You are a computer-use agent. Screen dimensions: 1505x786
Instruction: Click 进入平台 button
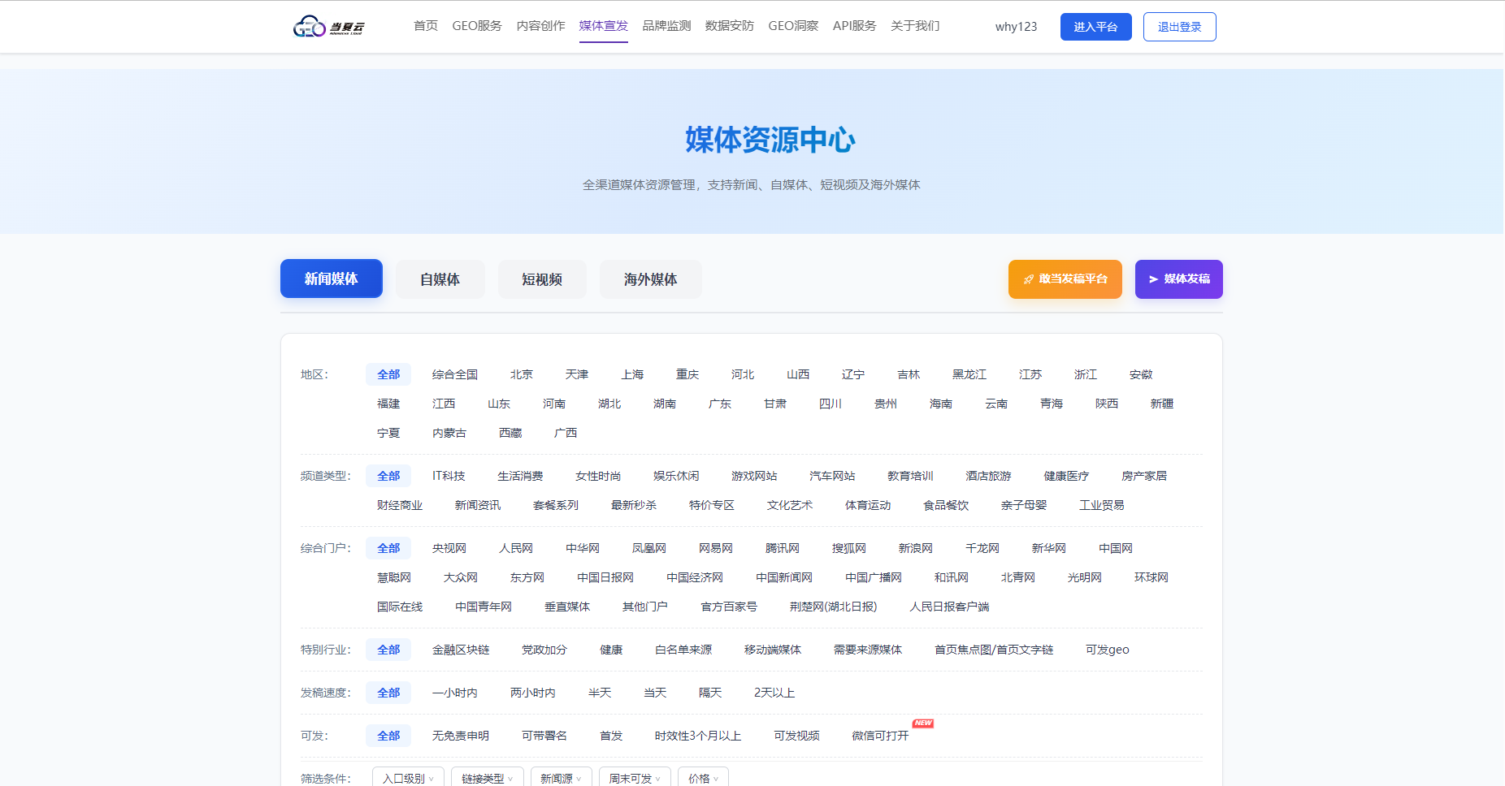1095,27
